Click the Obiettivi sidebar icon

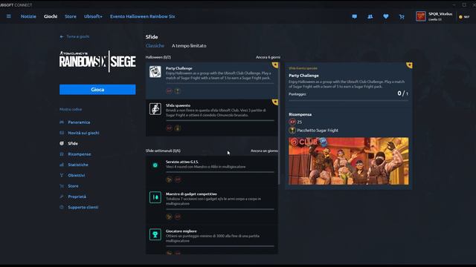62,175
